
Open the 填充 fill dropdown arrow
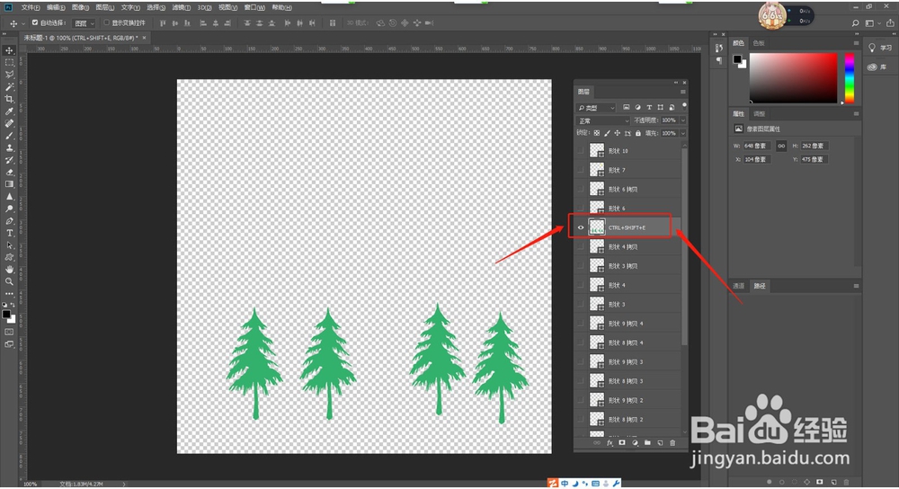pyautogui.click(x=683, y=133)
